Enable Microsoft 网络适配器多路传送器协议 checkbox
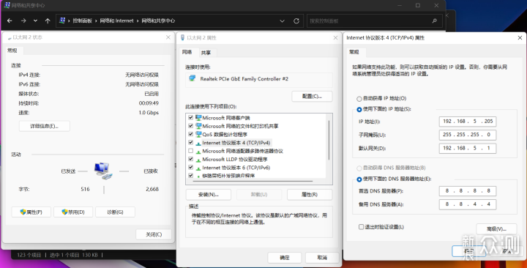527x268 pixels. point(190,151)
